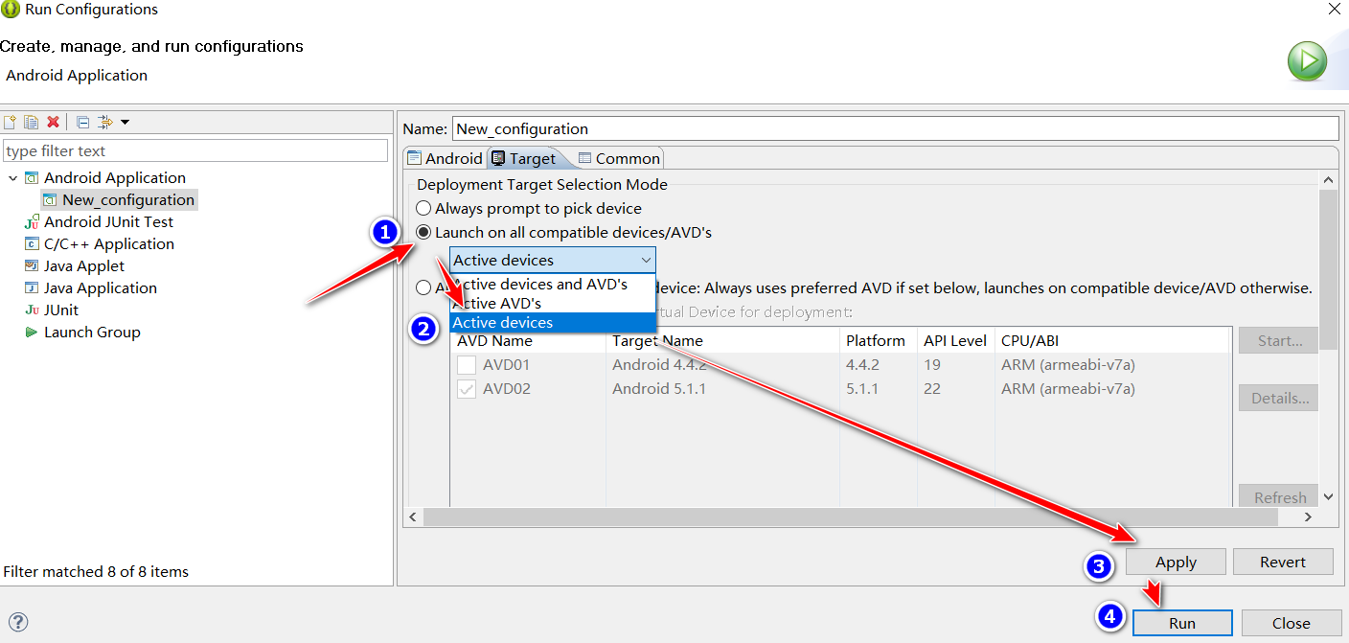The width and height of the screenshot is (1349, 643).
Task: Switch to the Common tab
Action: (619, 158)
